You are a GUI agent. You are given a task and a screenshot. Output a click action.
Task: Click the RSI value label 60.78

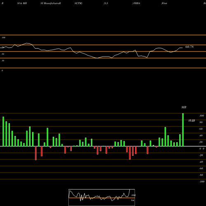pos(190,47)
